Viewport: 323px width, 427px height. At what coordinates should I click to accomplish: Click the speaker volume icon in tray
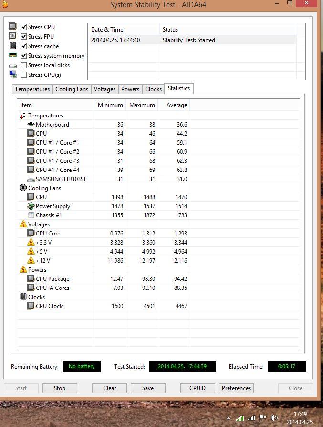coord(274,417)
